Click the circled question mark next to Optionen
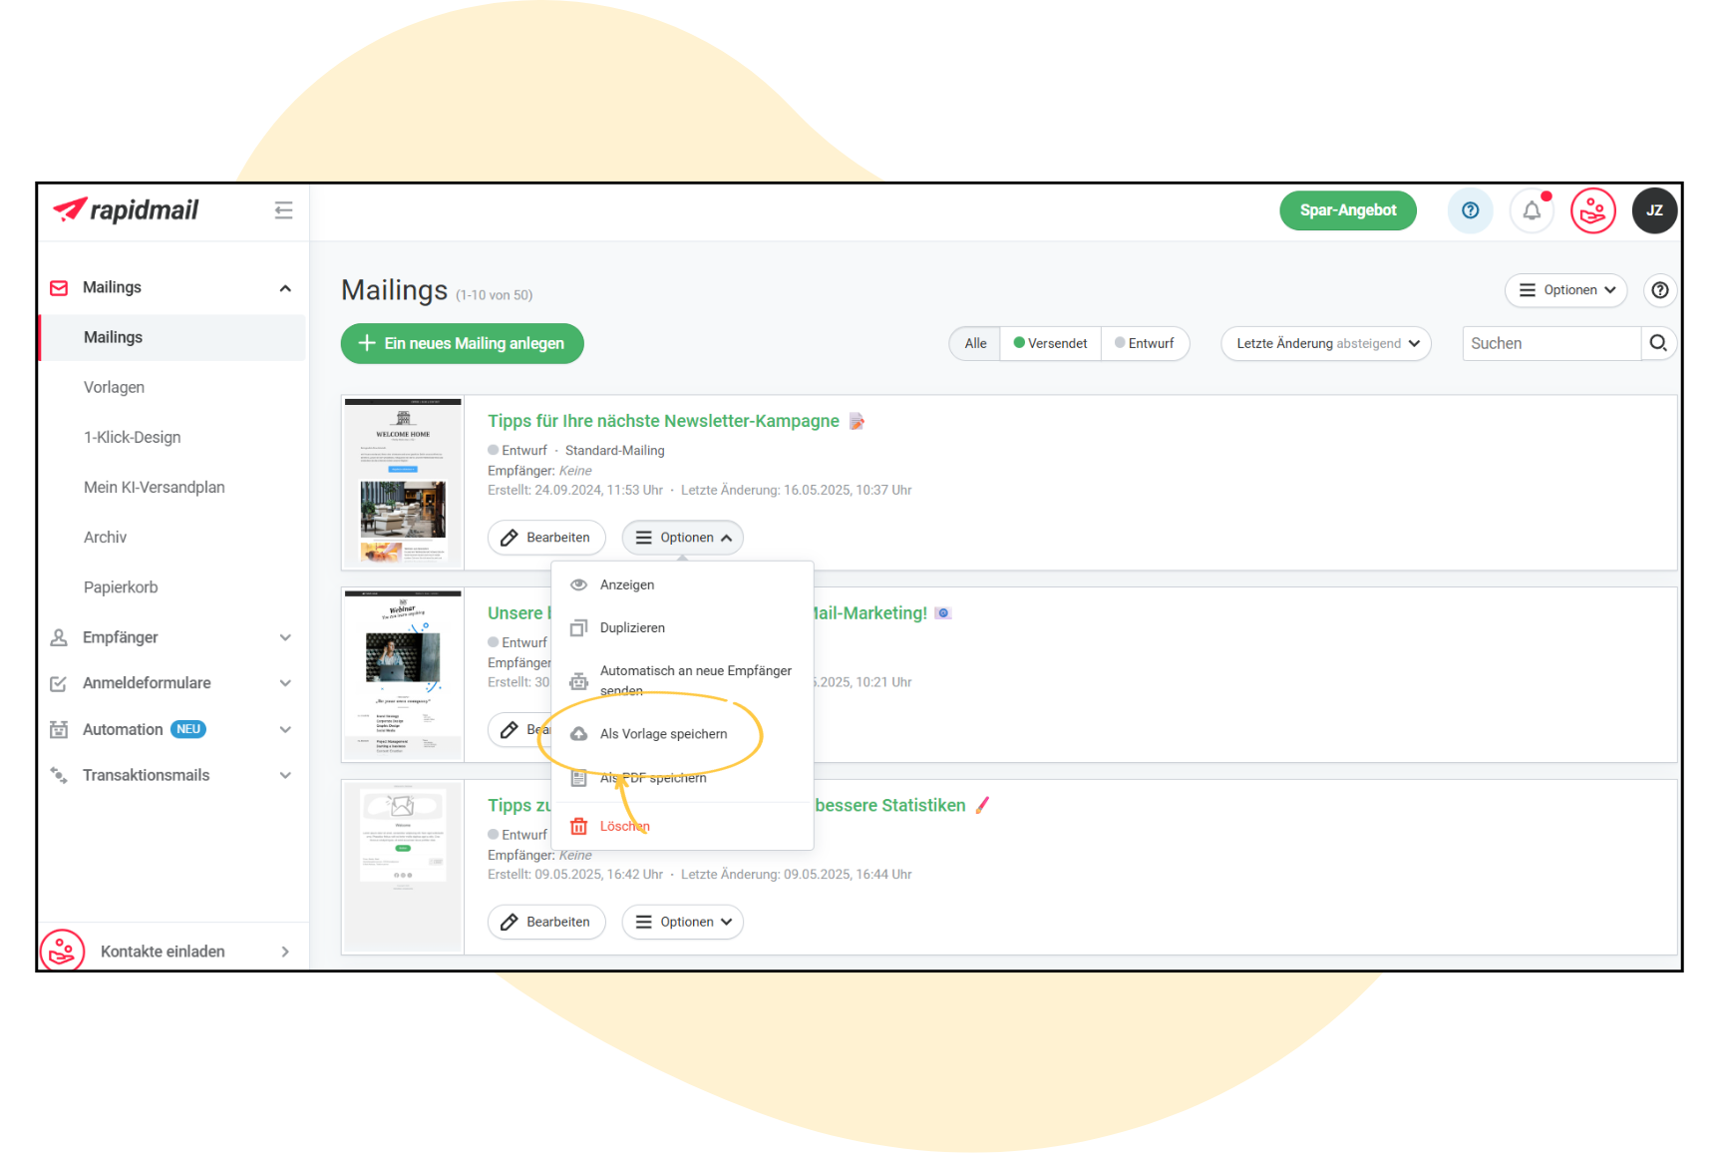The height and width of the screenshot is (1154, 1719). point(1660,290)
